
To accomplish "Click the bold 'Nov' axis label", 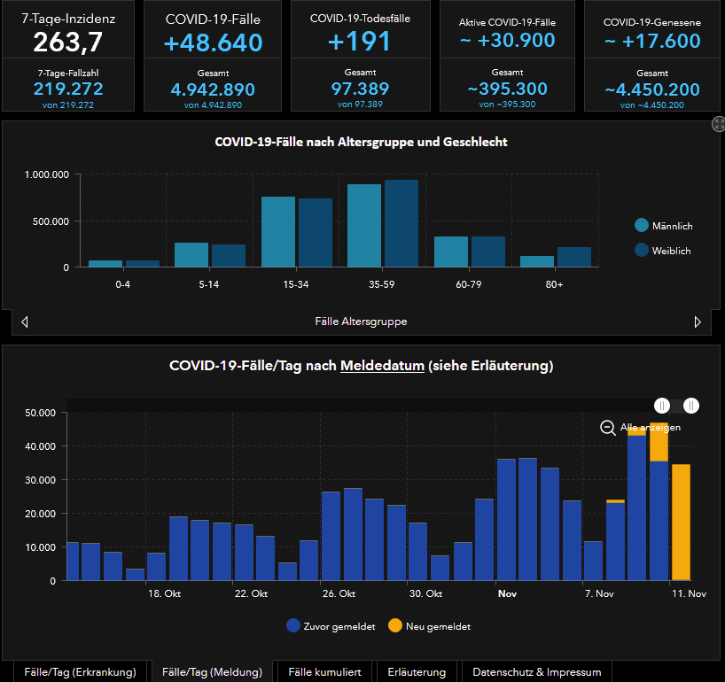I will pos(507,593).
